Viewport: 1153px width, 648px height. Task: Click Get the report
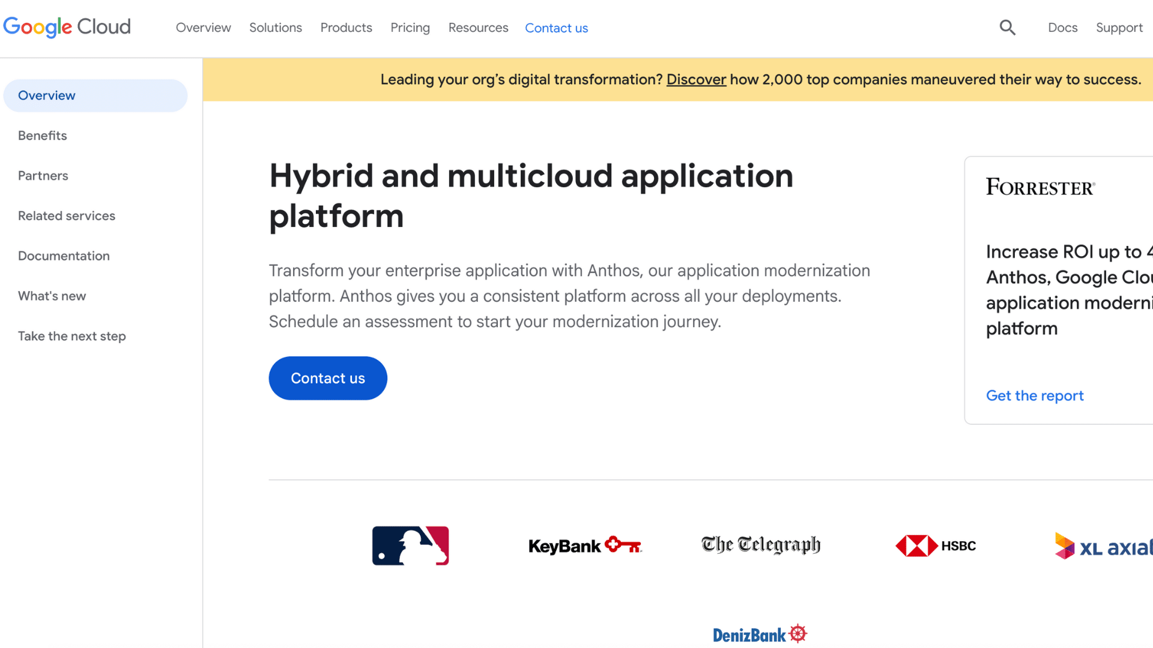(x=1034, y=395)
